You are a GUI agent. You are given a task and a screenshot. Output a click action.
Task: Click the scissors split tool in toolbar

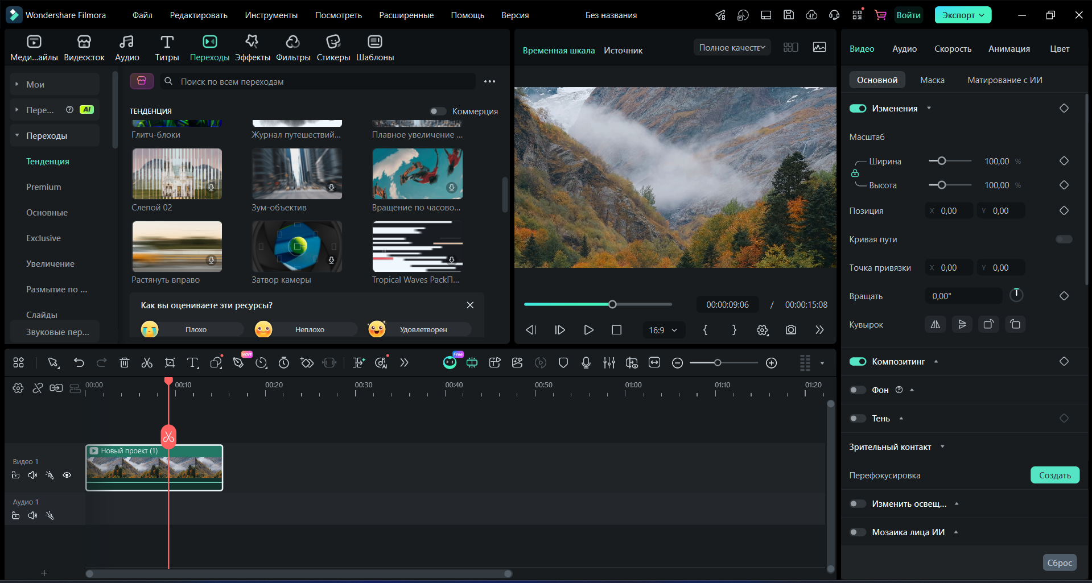pyautogui.click(x=147, y=363)
